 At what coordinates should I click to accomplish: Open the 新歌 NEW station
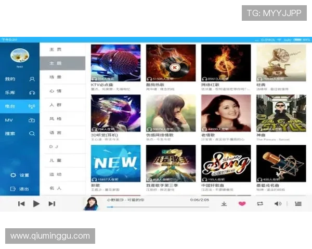[x=115, y=163]
